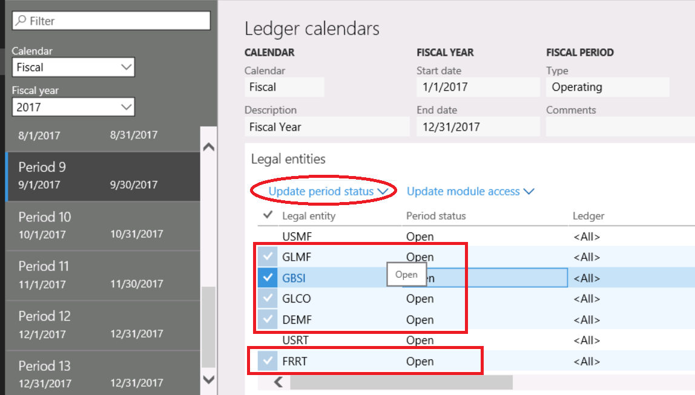This screenshot has height=395, width=695.
Task: Open the Calendar dropdown showing Fiscal
Action: point(73,67)
